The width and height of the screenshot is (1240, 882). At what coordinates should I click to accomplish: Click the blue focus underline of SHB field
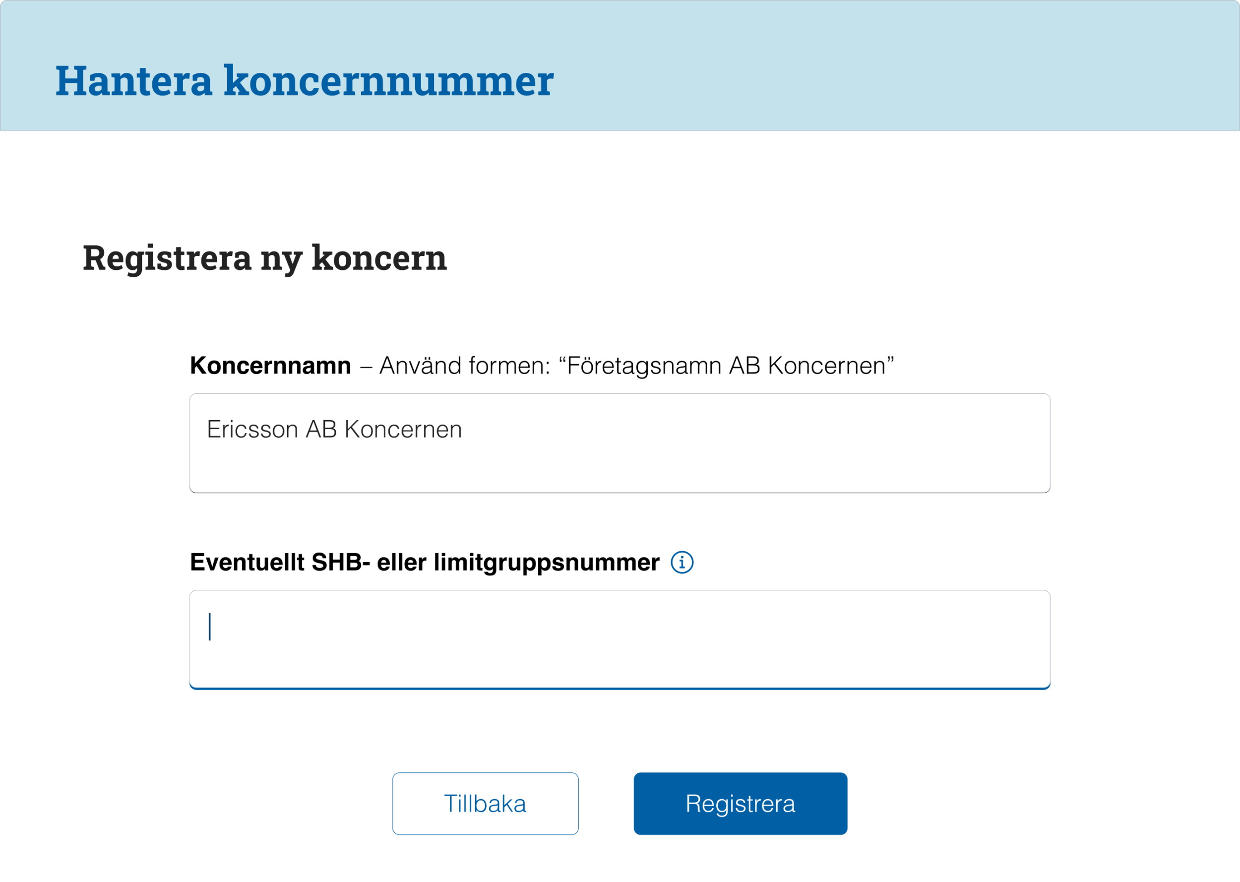[x=620, y=688]
